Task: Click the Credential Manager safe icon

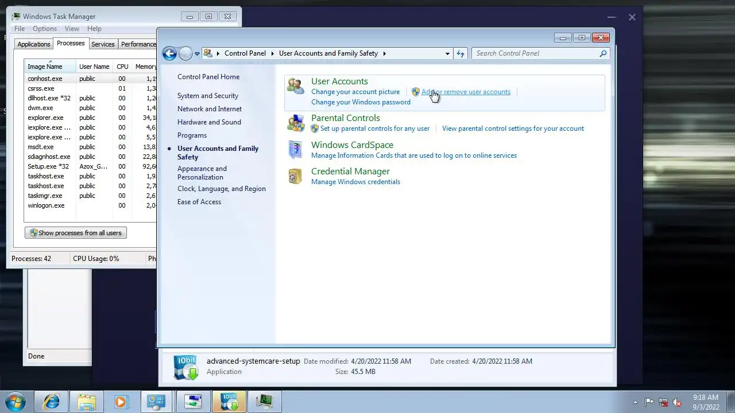Action: point(295,176)
